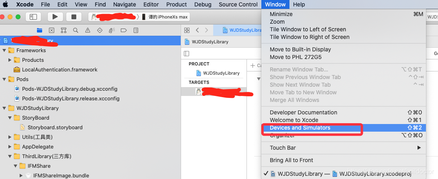Open the Edit menu

[x=62, y=4]
